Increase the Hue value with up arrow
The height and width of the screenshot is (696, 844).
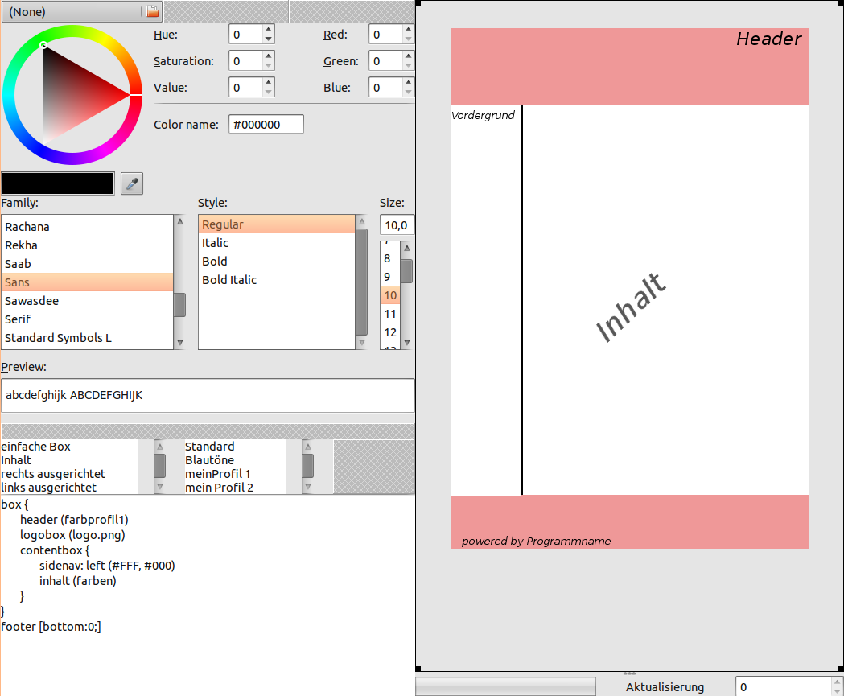pos(269,30)
